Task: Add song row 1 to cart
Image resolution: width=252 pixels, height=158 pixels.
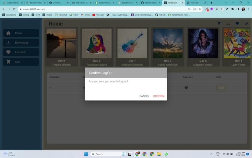Action: coord(221,88)
